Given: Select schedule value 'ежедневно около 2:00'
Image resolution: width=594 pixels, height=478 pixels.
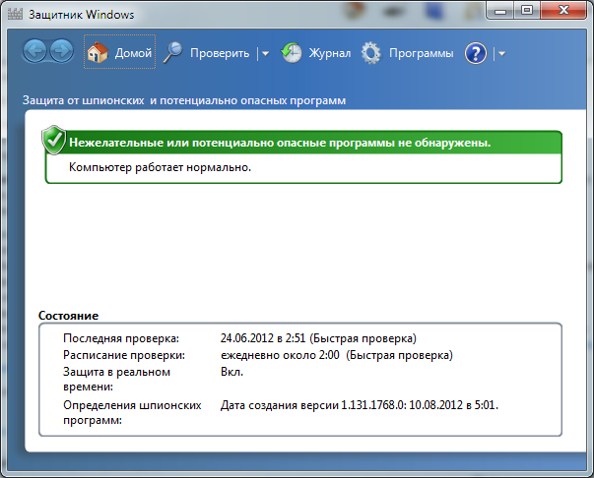Looking at the screenshot, I should [x=280, y=355].
